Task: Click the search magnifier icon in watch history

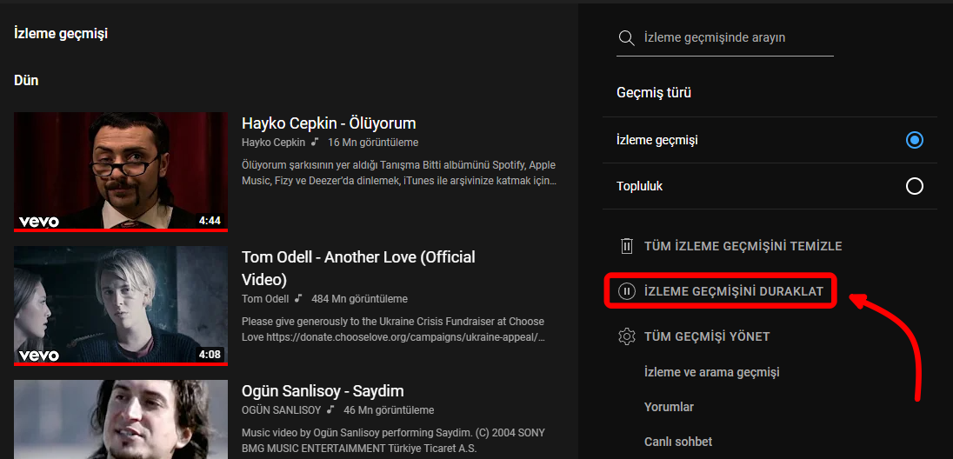Action: click(625, 38)
